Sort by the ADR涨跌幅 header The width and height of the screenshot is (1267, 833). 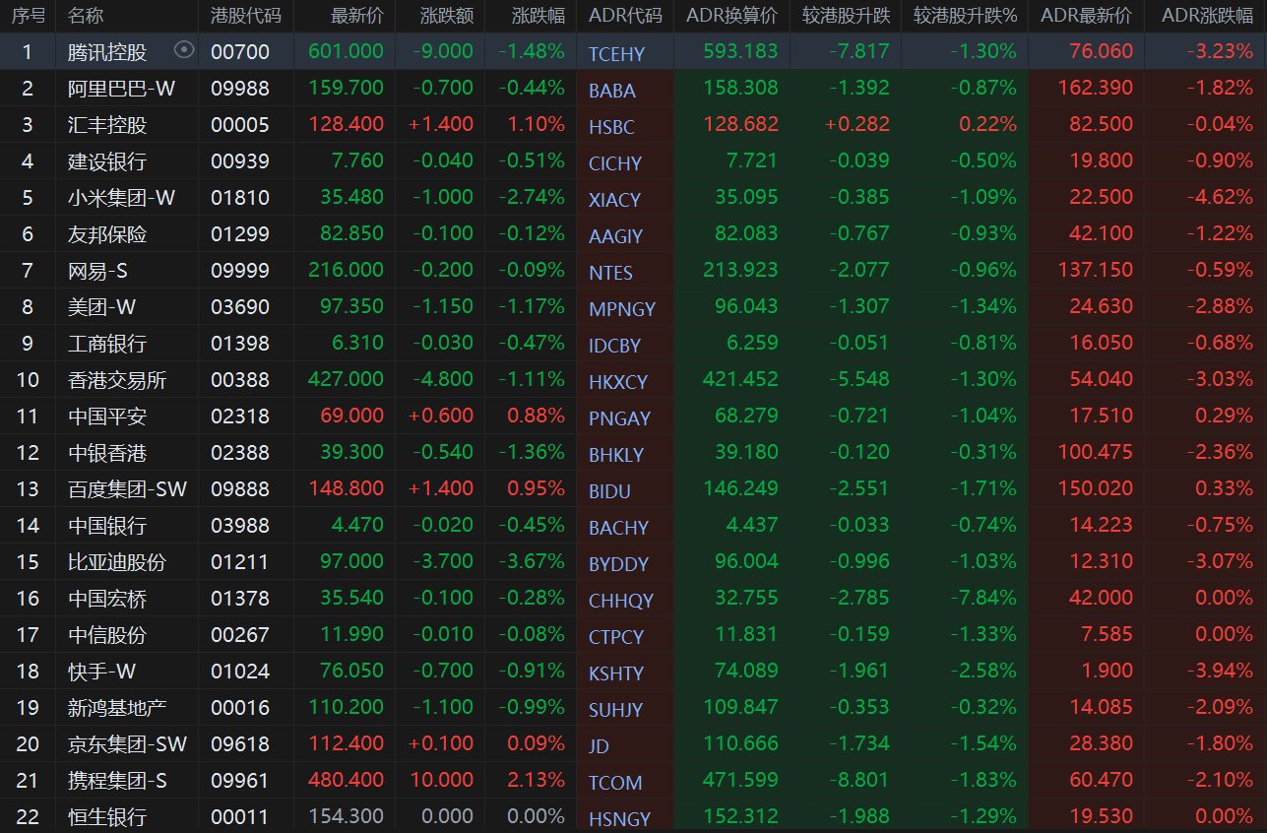pyautogui.click(x=1207, y=16)
